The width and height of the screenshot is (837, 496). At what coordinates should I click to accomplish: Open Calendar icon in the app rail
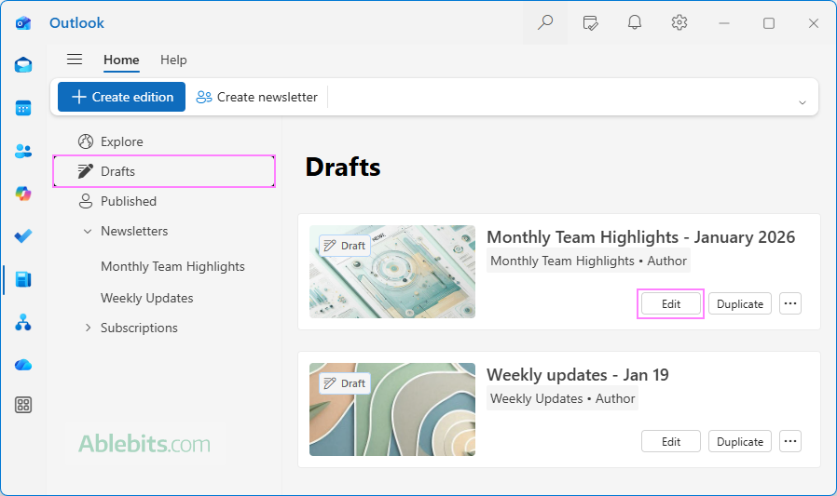click(x=23, y=108)
